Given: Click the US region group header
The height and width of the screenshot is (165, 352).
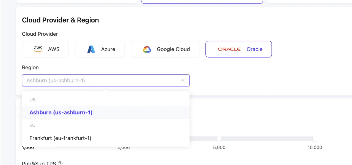Looking at the screenshot, I should click(33, 100).
